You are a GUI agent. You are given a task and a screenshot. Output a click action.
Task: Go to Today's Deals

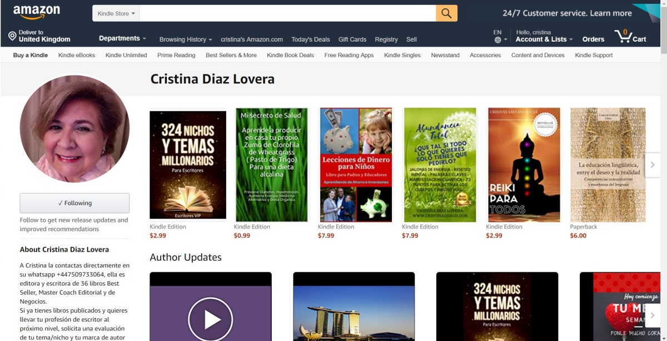(311, 39)
